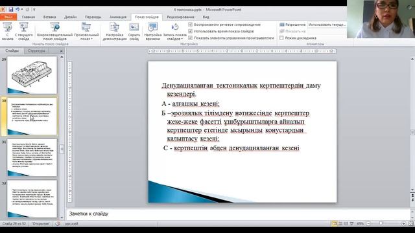Switch to Рецензирование ribbon tab

180,17
